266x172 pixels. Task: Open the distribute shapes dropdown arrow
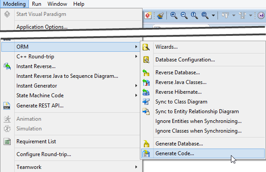pos(251,15)
